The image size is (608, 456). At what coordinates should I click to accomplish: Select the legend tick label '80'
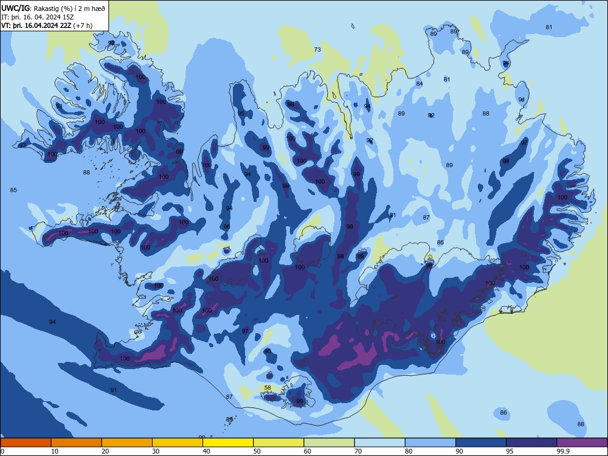[x=409, y=451]
